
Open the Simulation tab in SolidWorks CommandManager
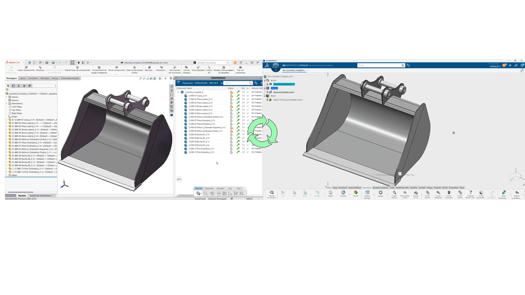coord(33,78)
